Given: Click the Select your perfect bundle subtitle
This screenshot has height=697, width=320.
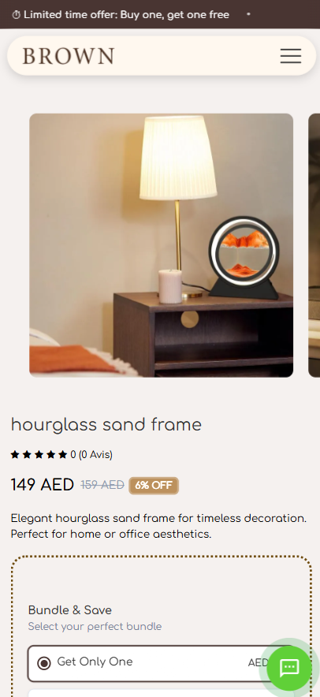Looking at the screenshot, I should pos(95,627).
